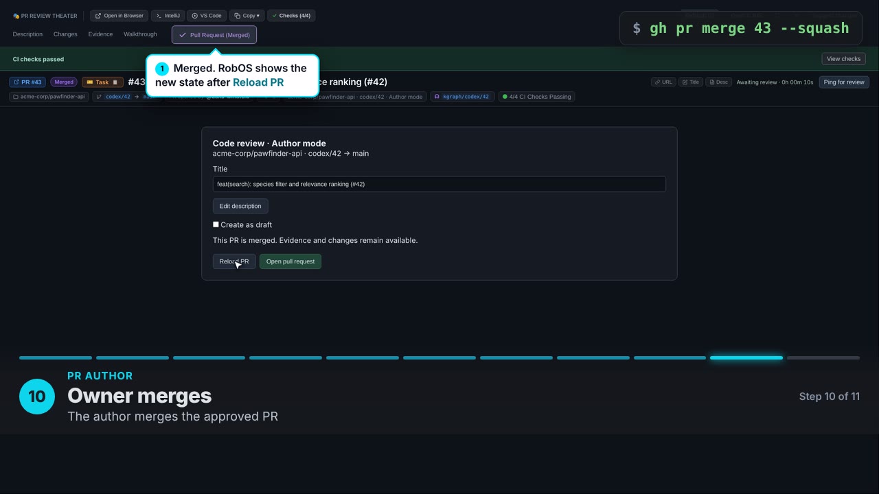Open the Checks (4/4) status button
The height and width of the screenshot is (494, 879).
291,16
